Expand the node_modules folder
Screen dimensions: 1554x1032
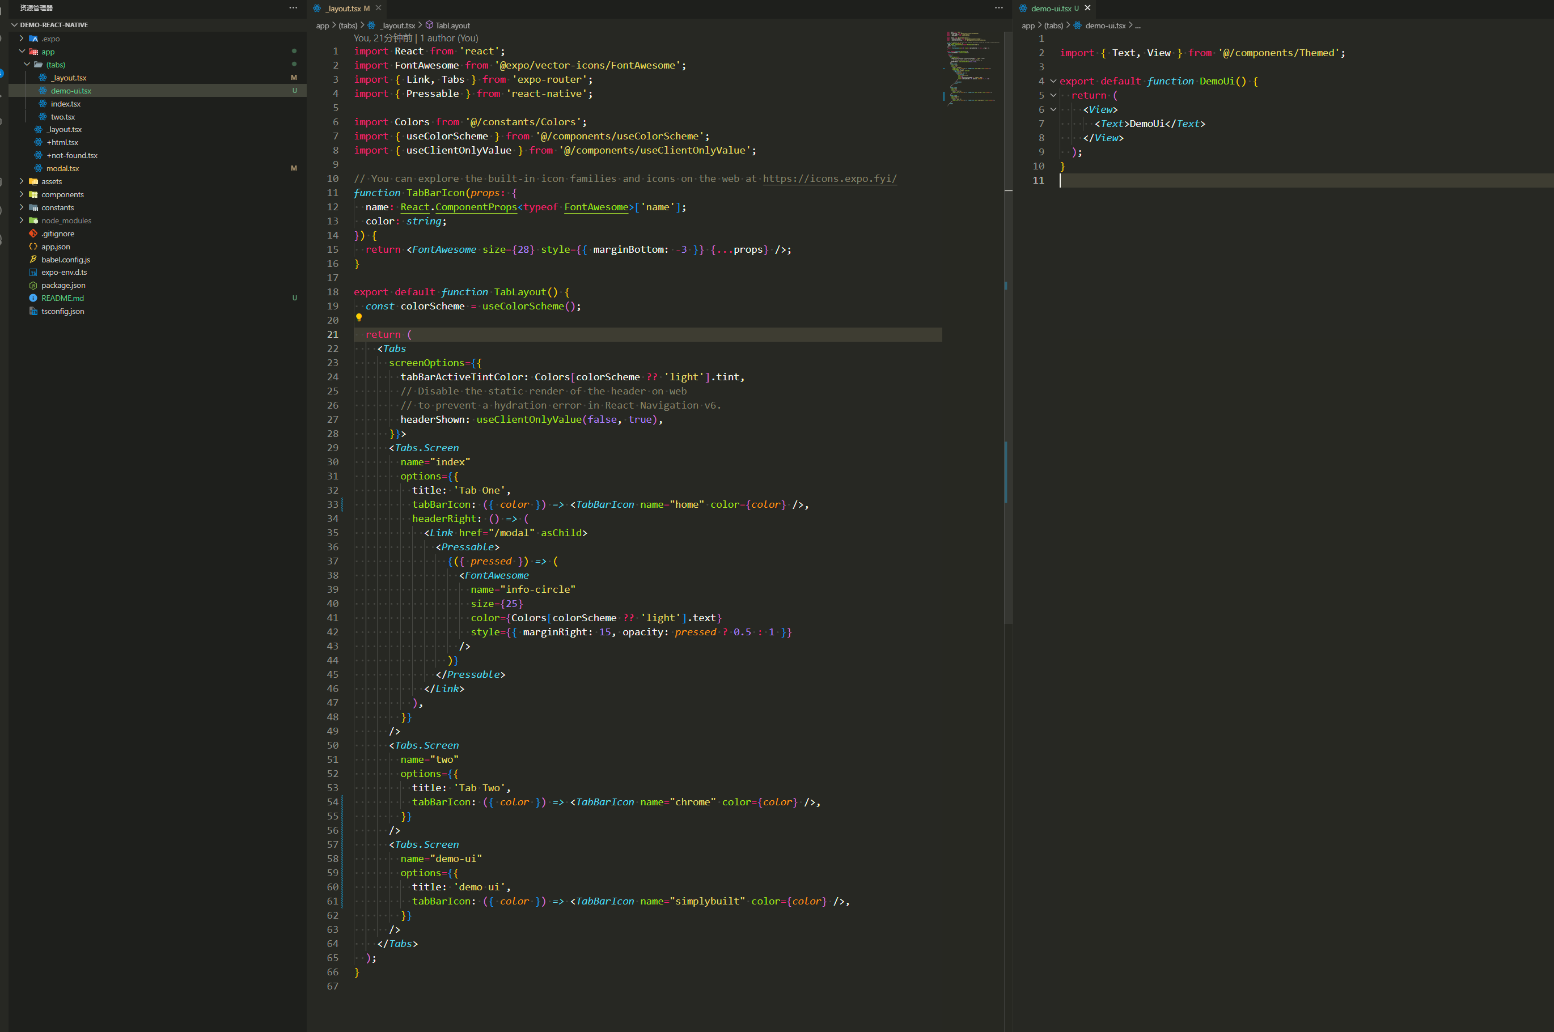tap(66, 220)
